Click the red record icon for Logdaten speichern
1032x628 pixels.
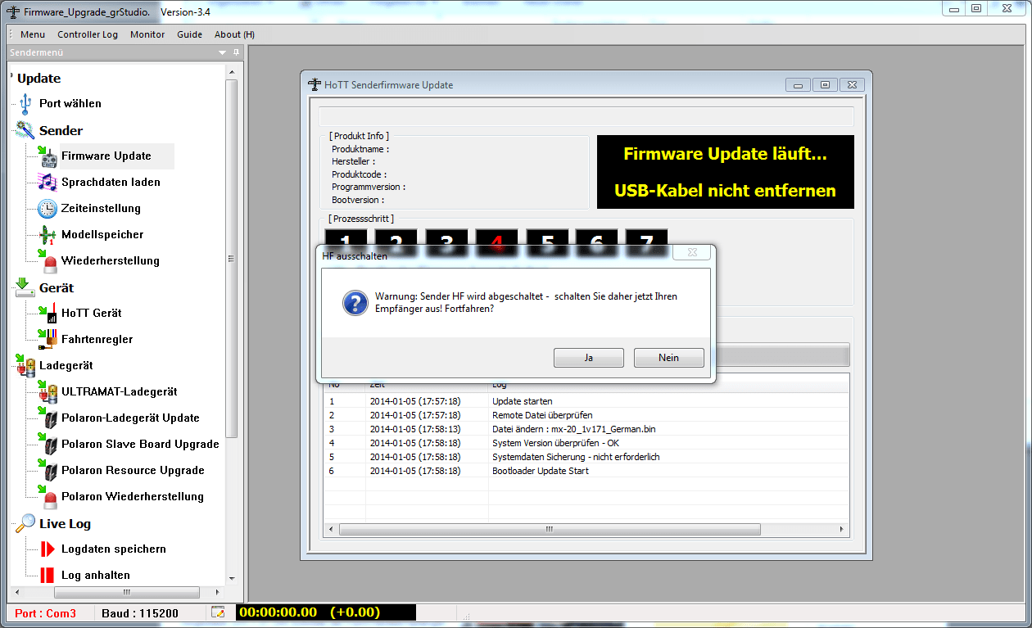tap(48, 549)
